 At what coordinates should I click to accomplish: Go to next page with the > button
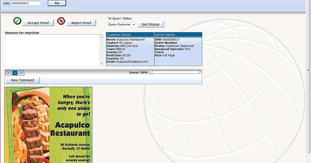[x=22, y=73]
